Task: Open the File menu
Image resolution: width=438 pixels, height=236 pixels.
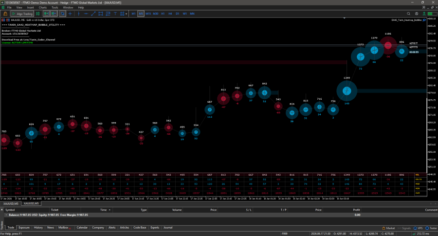Action: click(x=9, y=7)
